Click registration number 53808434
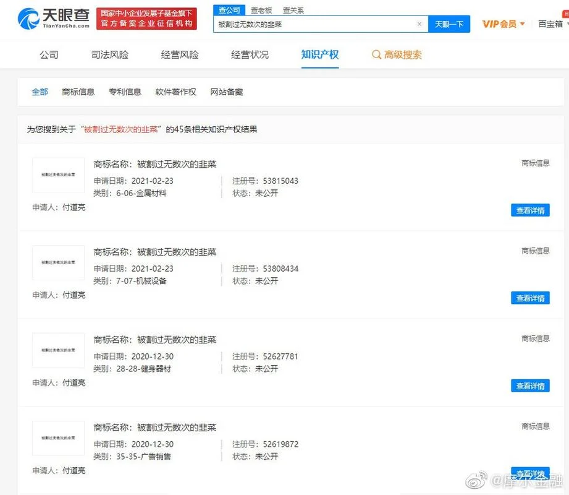 point(280,269)
